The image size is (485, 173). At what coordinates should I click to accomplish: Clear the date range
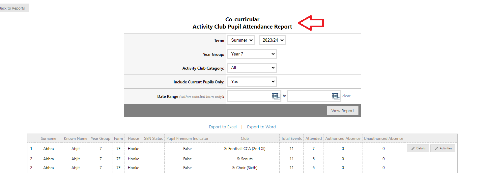346,96
